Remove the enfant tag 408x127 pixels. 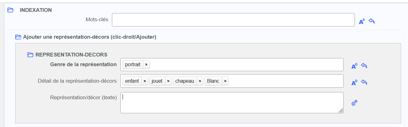click(144, 81)
